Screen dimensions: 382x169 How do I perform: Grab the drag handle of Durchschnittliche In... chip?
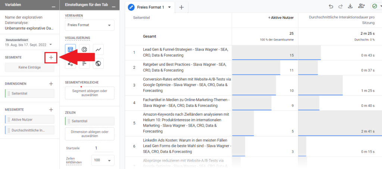[x=9, y=130]
